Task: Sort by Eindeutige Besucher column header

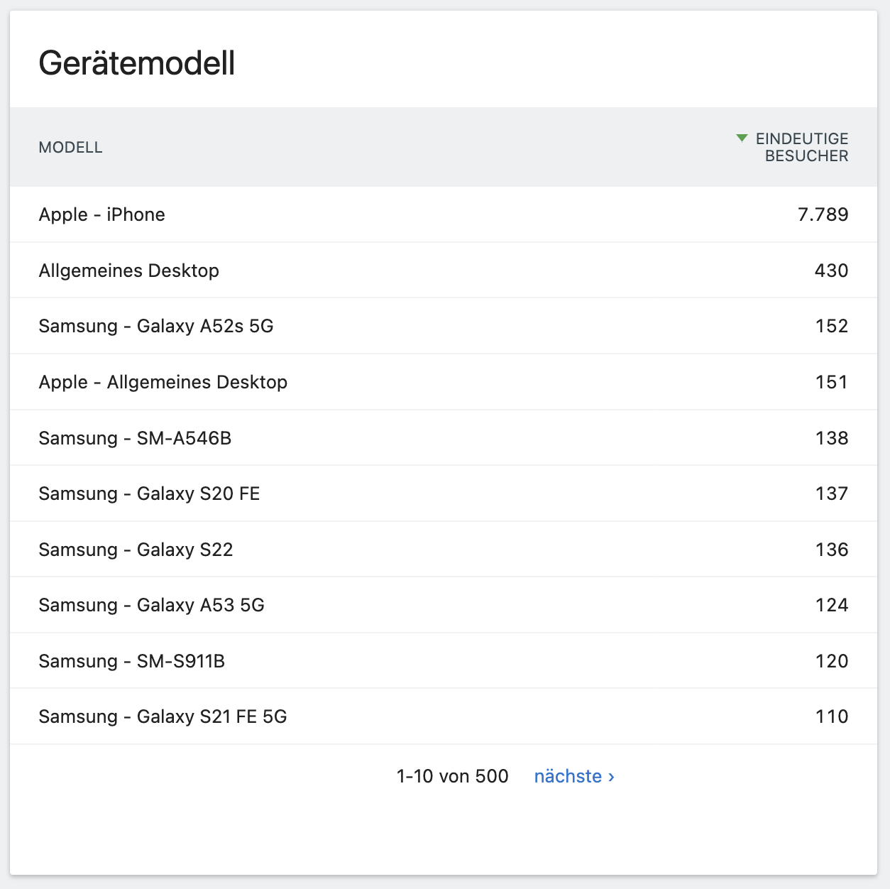Action: click(x=802, y=147)
